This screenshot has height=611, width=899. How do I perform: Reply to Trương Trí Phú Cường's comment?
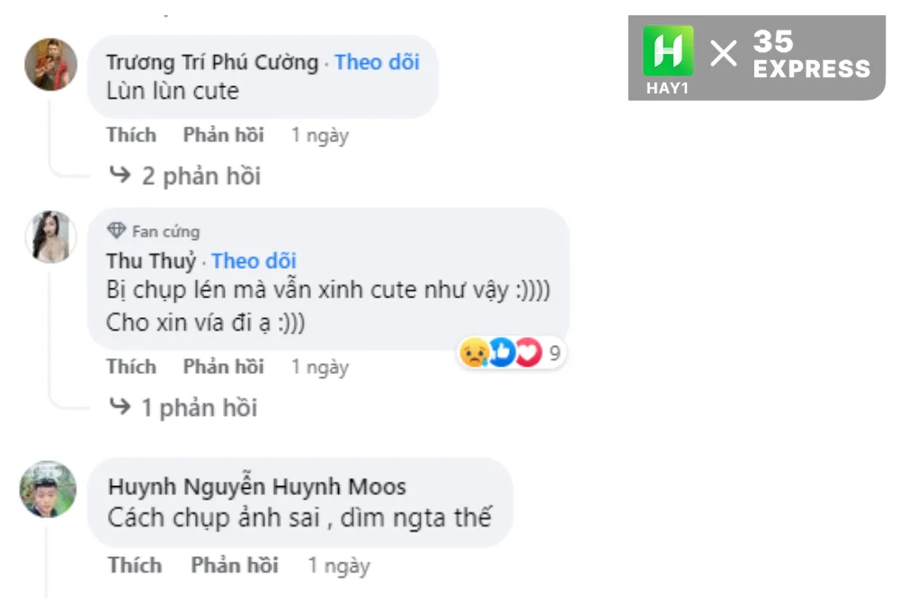[x=224, y=135]
